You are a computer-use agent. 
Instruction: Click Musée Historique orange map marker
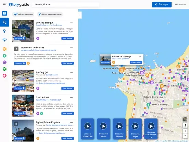click(162, 86)
